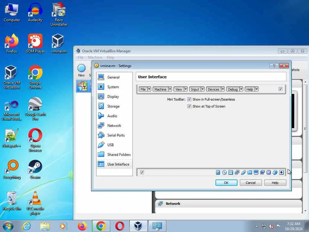Click the keyboard capture status bar indicator icon

(x=282, y=172)
